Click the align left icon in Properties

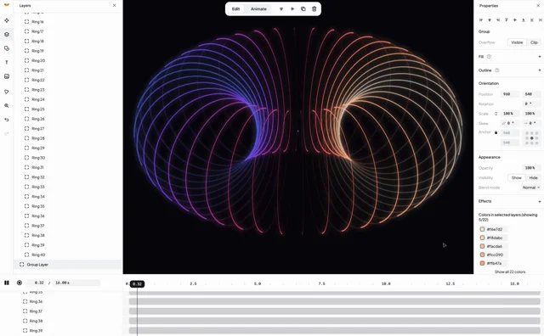(481, 20)
